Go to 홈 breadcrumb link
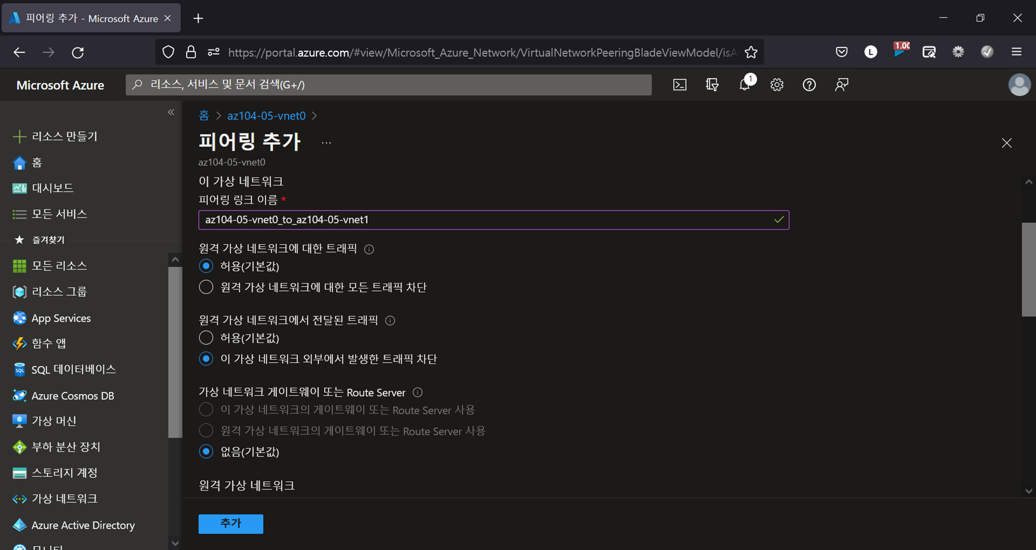 (x=204, y=115)
